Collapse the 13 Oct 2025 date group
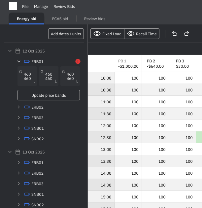The width and height of the screenshot is (202, 208). pyautogui.click(x=10, y=152)
